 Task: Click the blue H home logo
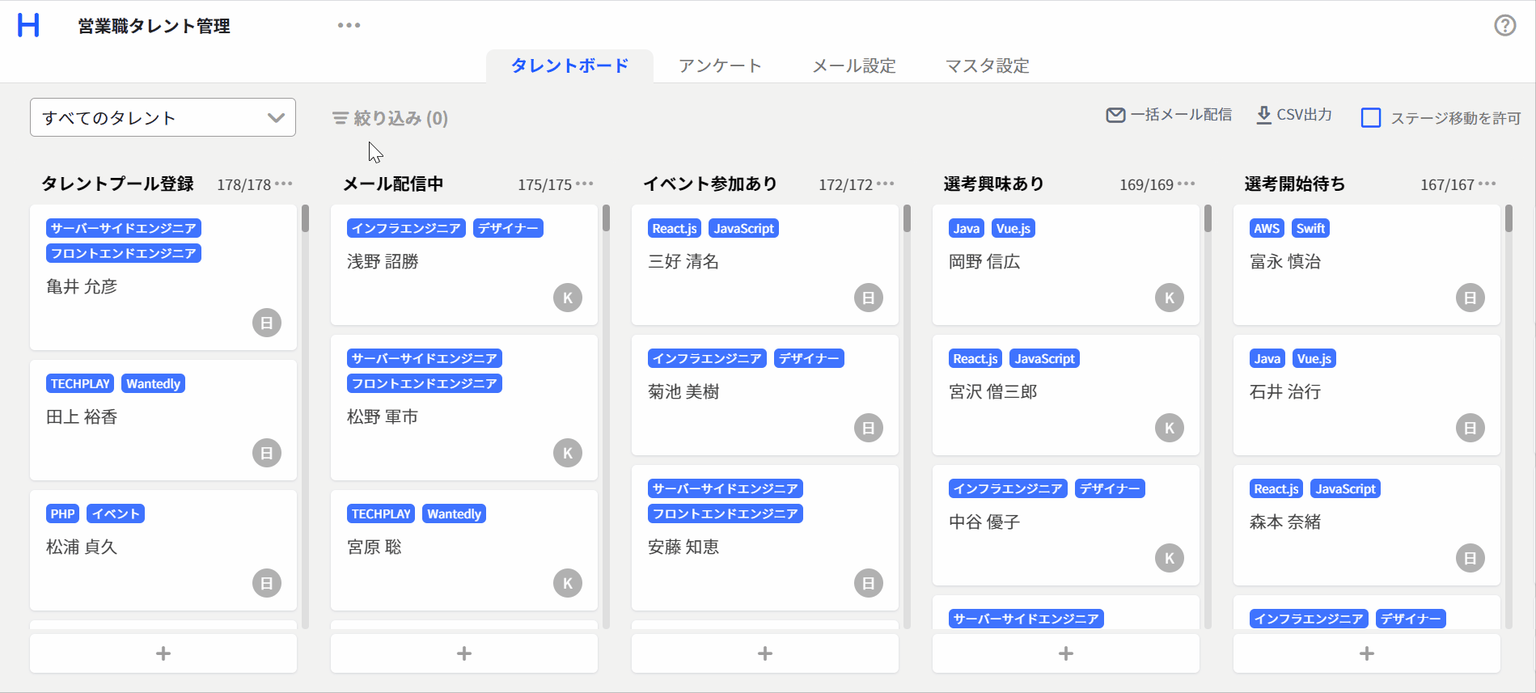(x=28, y=25)
